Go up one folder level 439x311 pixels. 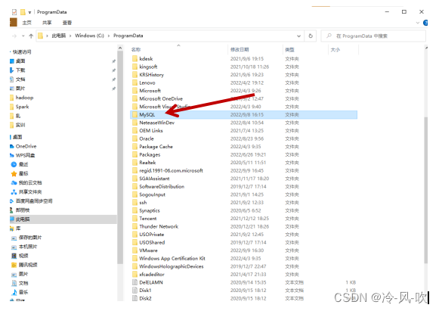pos(31,36)
